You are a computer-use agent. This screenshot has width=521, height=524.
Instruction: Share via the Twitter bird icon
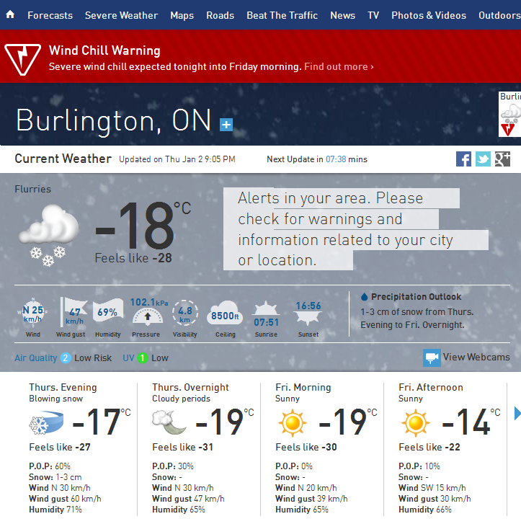pyautogui.click(x=483, y=159)
